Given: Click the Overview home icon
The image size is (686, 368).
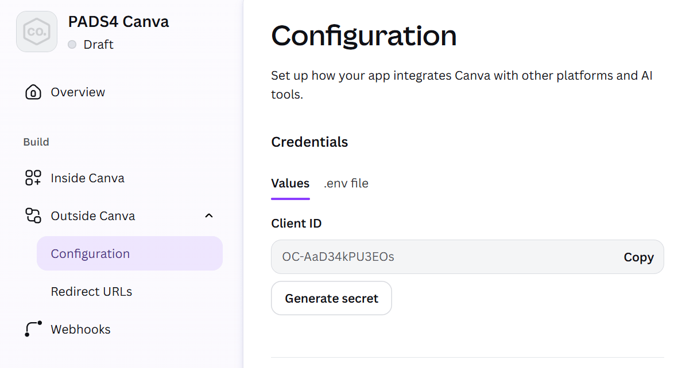Looking at the screenshot, I should point(33,92).
